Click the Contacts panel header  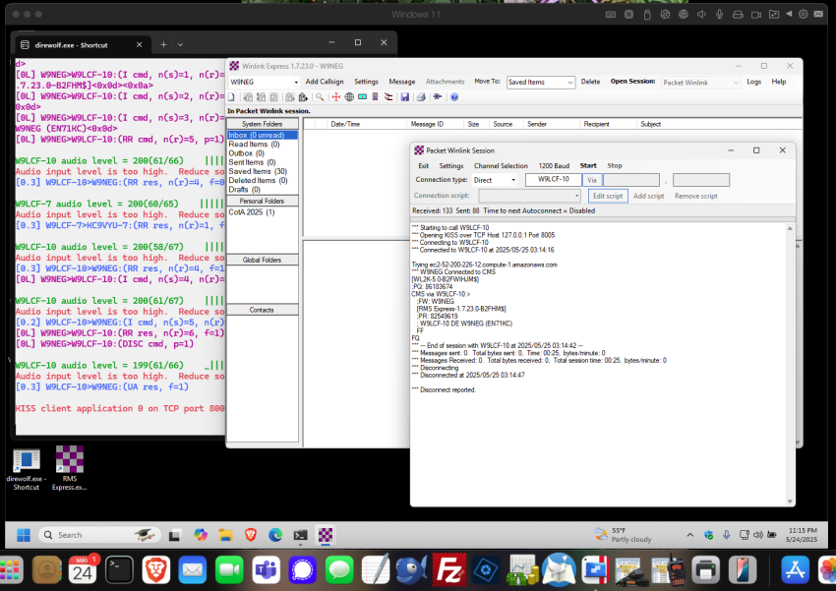262,310
